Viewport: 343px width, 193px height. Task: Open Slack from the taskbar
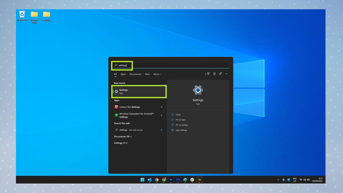(192, 180)
